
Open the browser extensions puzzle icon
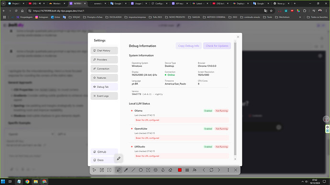pos(305,10)
